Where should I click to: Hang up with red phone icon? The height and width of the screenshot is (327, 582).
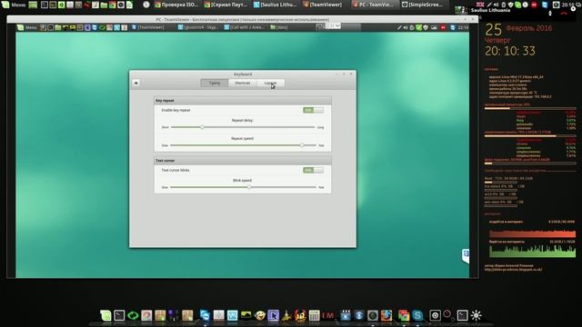pos(564,14)
